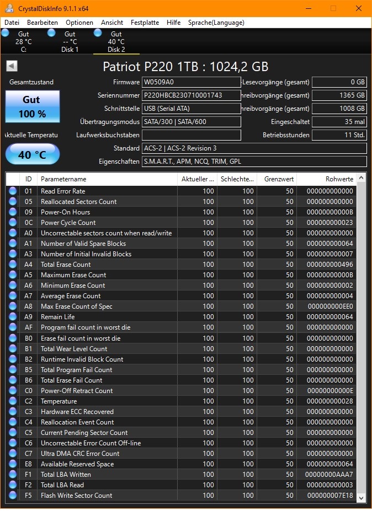Viewport: 372px width, 511px height.
Task: Open the Datei menu
Action: coord(12,23)
